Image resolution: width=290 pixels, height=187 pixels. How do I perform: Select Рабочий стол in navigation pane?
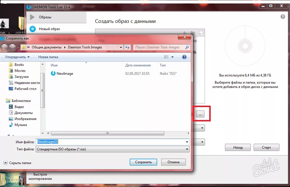(x=22, y=89)
